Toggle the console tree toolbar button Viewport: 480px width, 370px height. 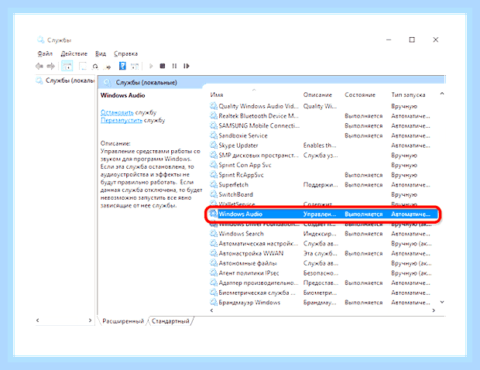(x=67, y=66)
